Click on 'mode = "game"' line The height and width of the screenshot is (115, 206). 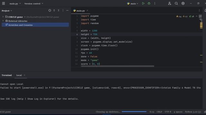[90, 60]
